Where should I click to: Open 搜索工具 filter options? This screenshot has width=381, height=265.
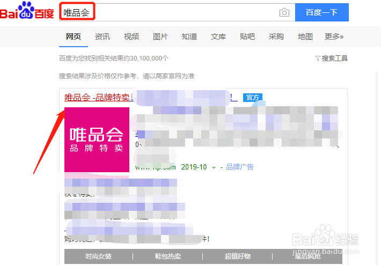coord(332,58)
